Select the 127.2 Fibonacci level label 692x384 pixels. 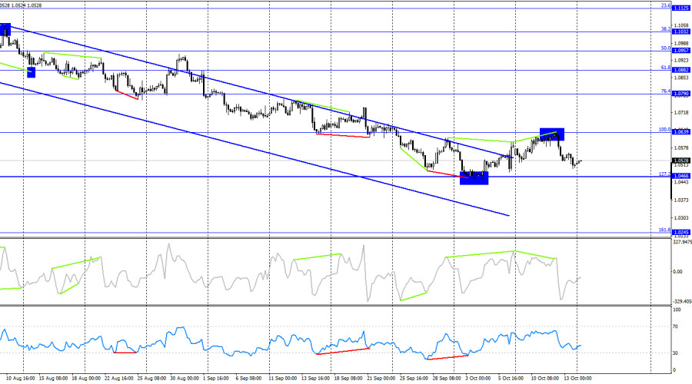tap(664, 174)
